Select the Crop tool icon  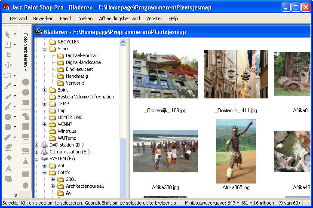tap(9, 55)
